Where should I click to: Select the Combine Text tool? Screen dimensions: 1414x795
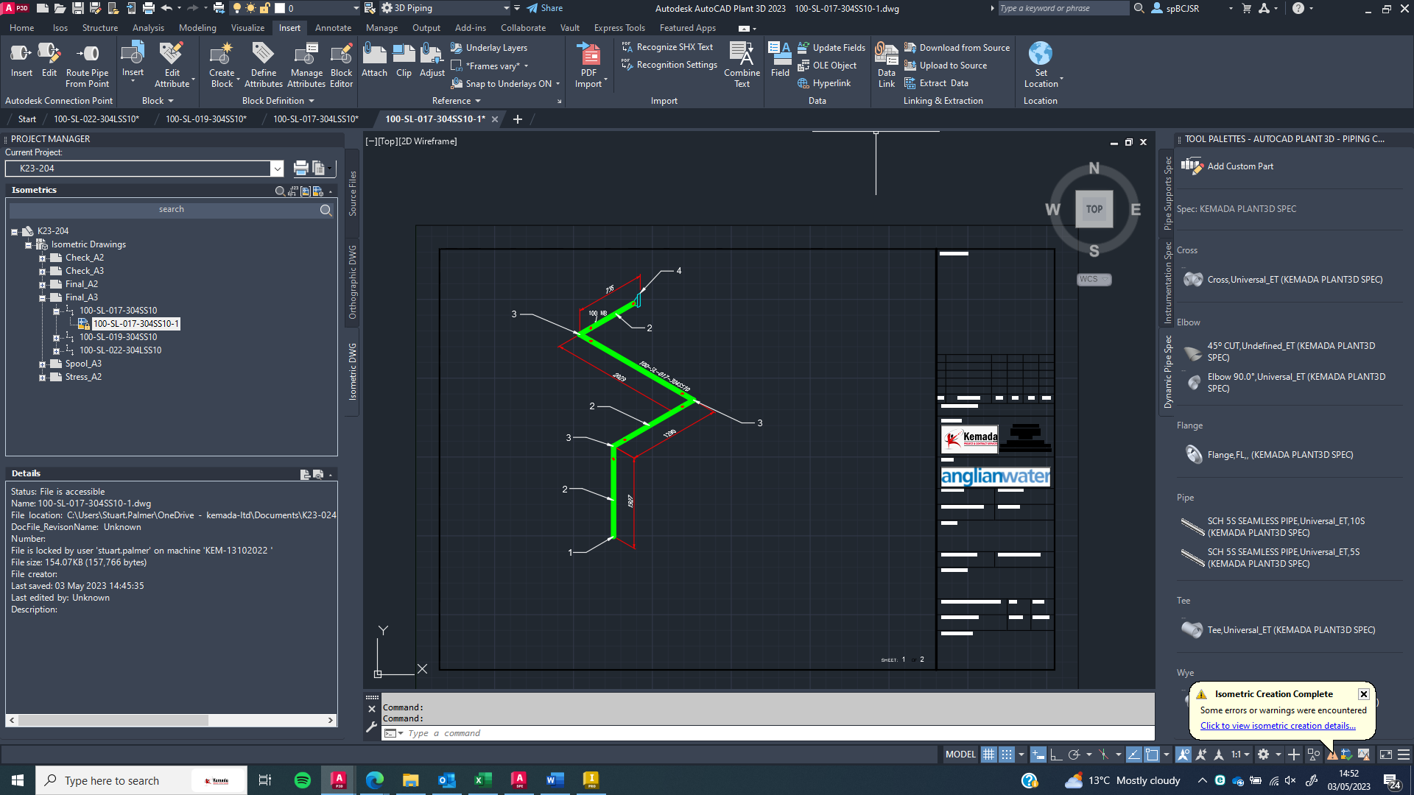click(742, 63)
